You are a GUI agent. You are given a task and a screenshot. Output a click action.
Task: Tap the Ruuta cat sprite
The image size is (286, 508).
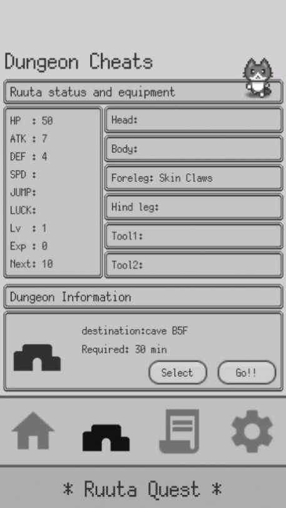[258, 78]
